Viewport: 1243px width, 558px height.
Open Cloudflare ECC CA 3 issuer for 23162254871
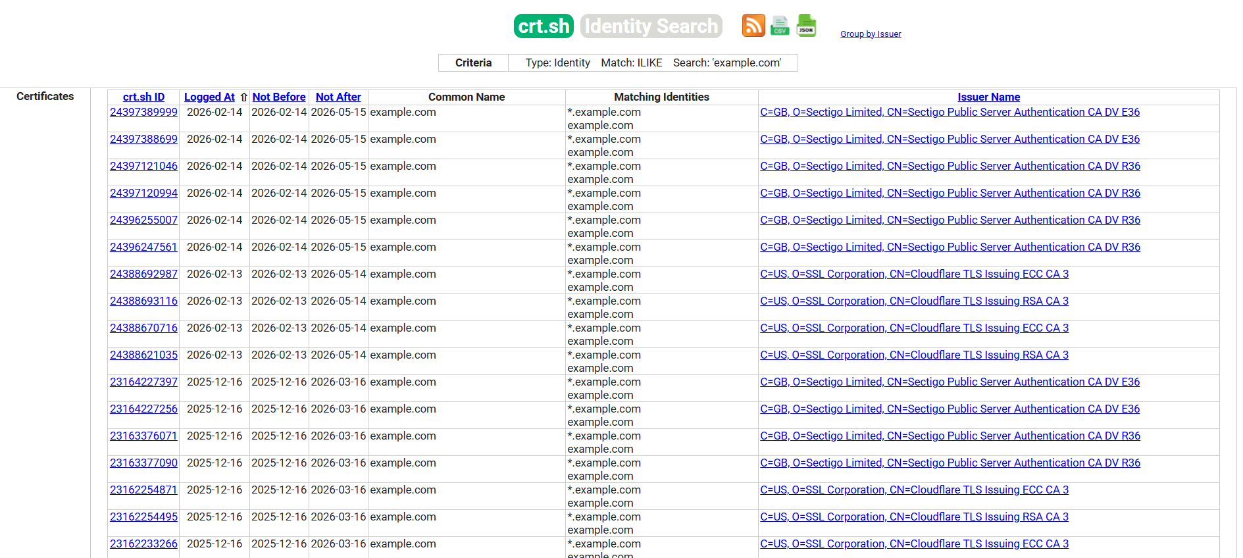click(x=914, y=490)
